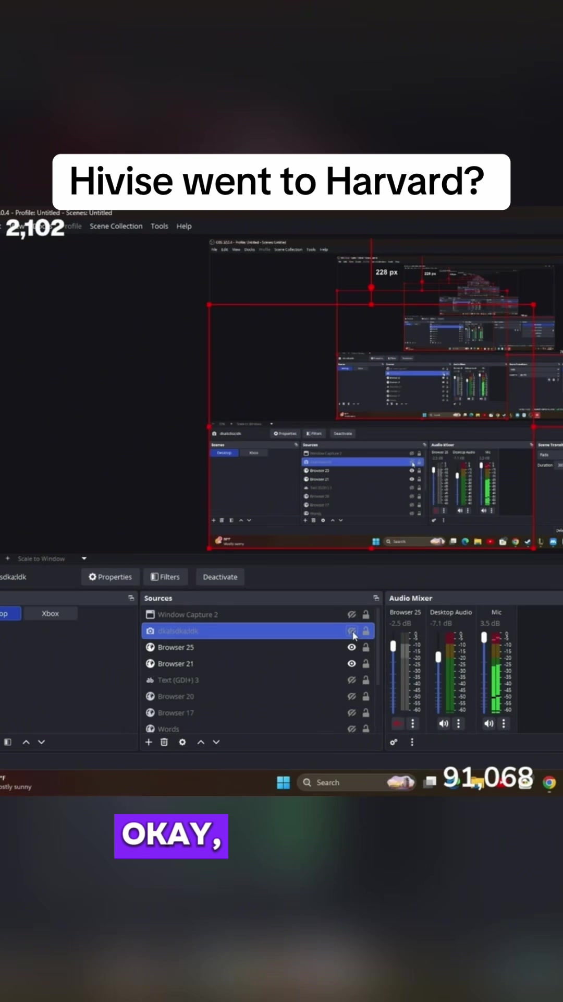563x1002 pixels.
Task: Click the globe icon beside Browser 17
Action: coord(150,713)
